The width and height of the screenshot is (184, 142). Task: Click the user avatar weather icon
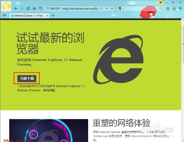tap(6, 6)
